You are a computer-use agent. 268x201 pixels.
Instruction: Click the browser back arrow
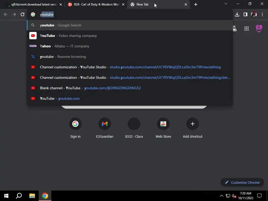[6, 15]
